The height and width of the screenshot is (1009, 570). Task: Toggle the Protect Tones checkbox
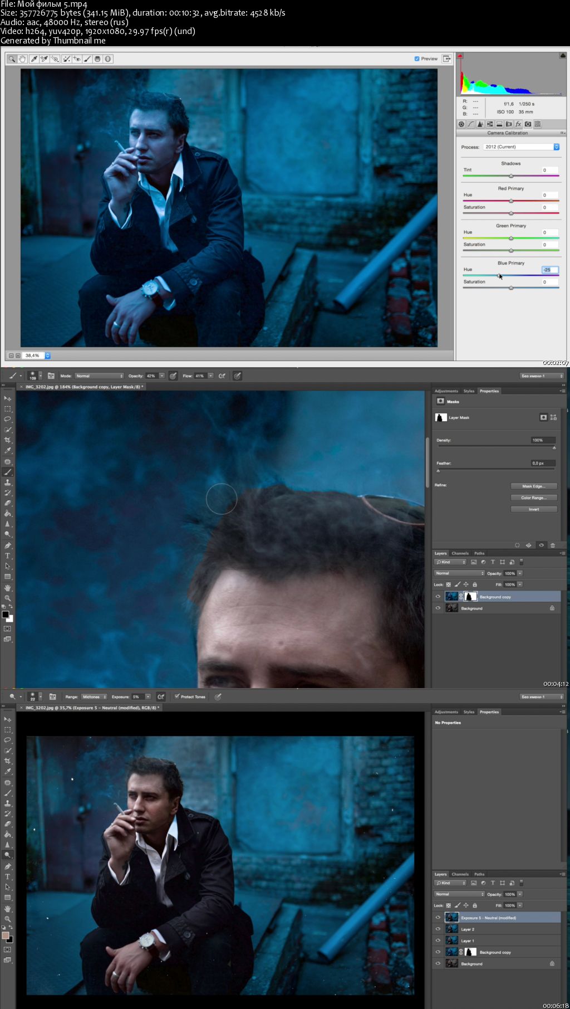pos(177,696)
